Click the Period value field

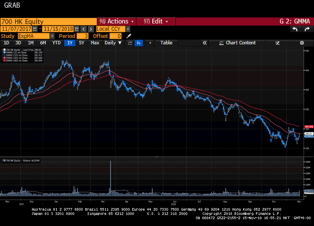(x=82, y=36)
